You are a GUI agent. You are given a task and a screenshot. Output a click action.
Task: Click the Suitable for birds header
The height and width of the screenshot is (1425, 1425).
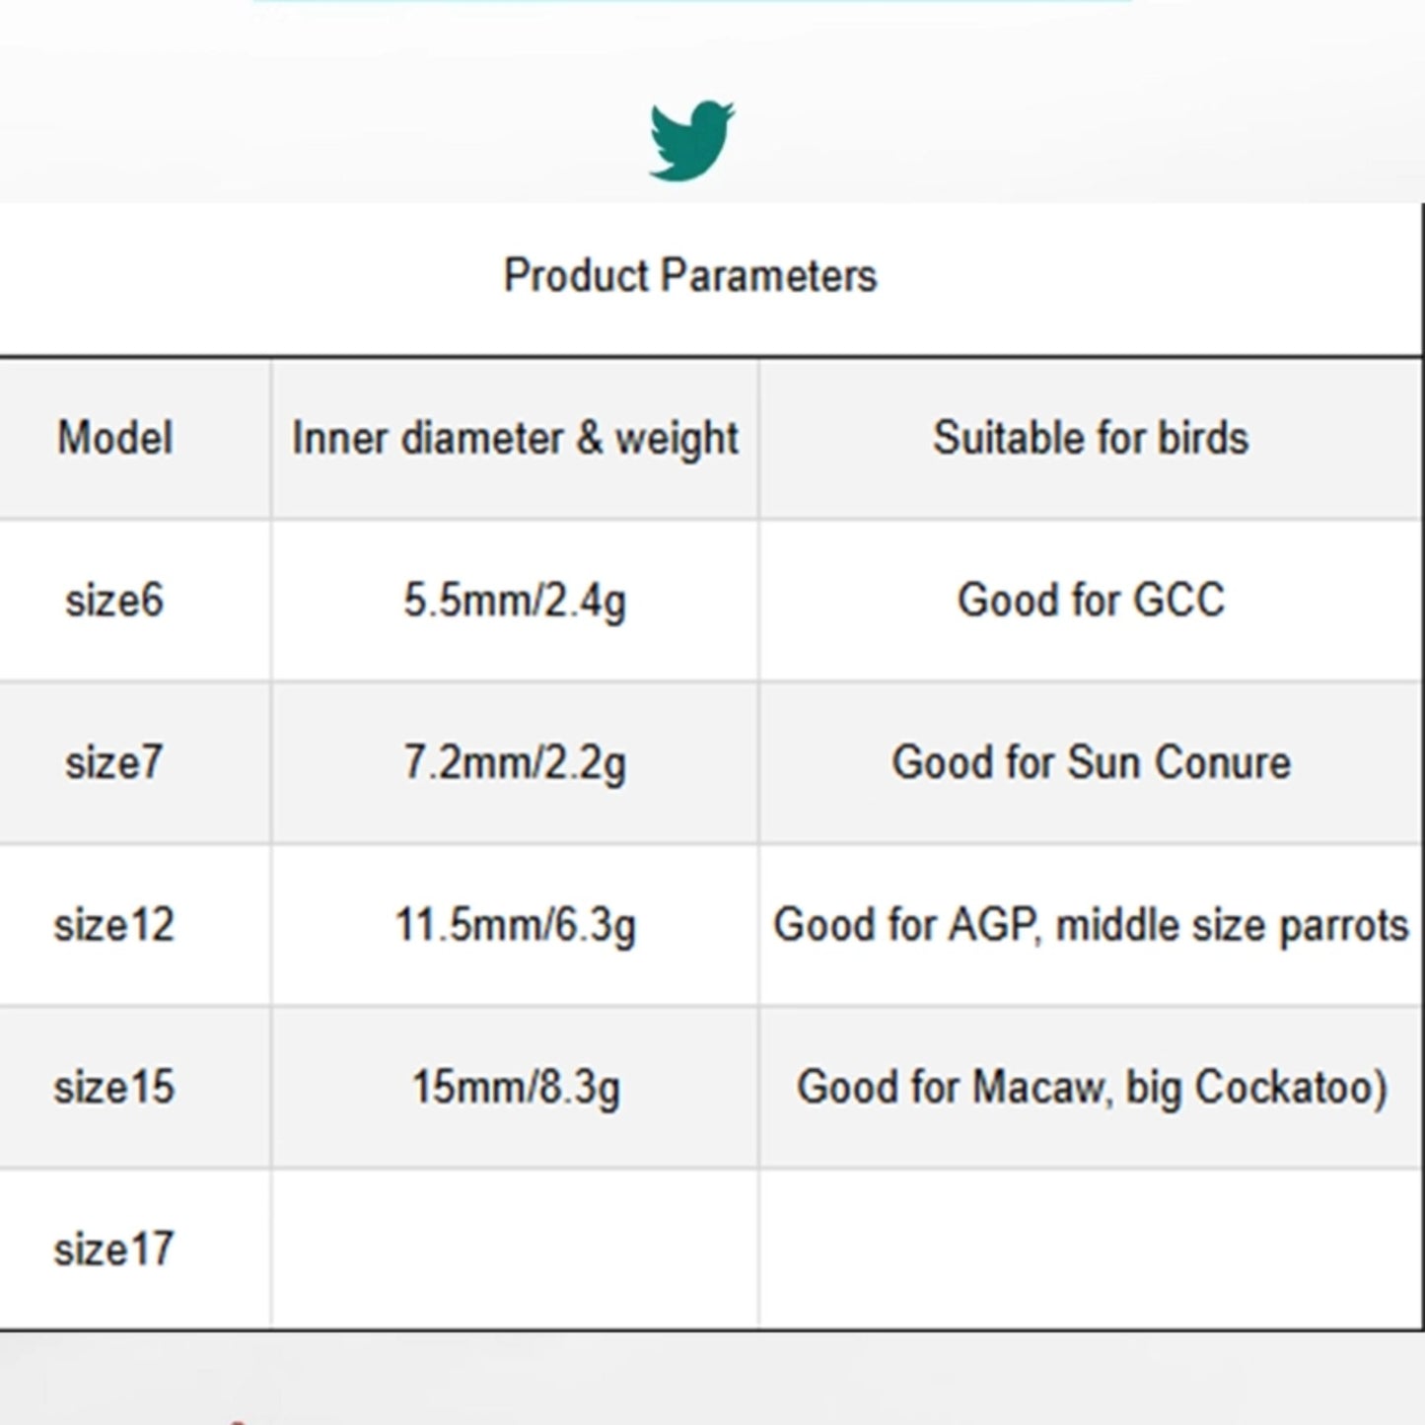1090,438
